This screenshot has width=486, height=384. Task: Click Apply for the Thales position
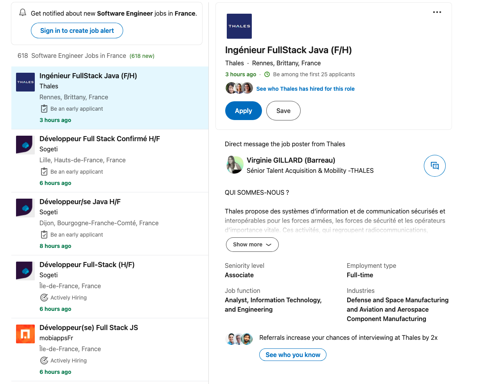(243, 111)
